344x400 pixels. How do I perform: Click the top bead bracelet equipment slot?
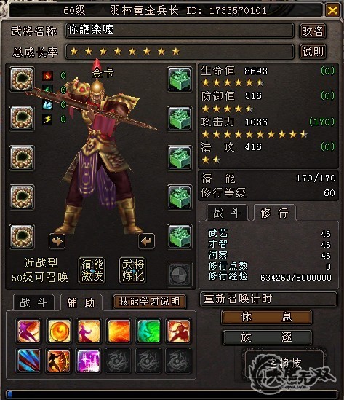point(22,79)
